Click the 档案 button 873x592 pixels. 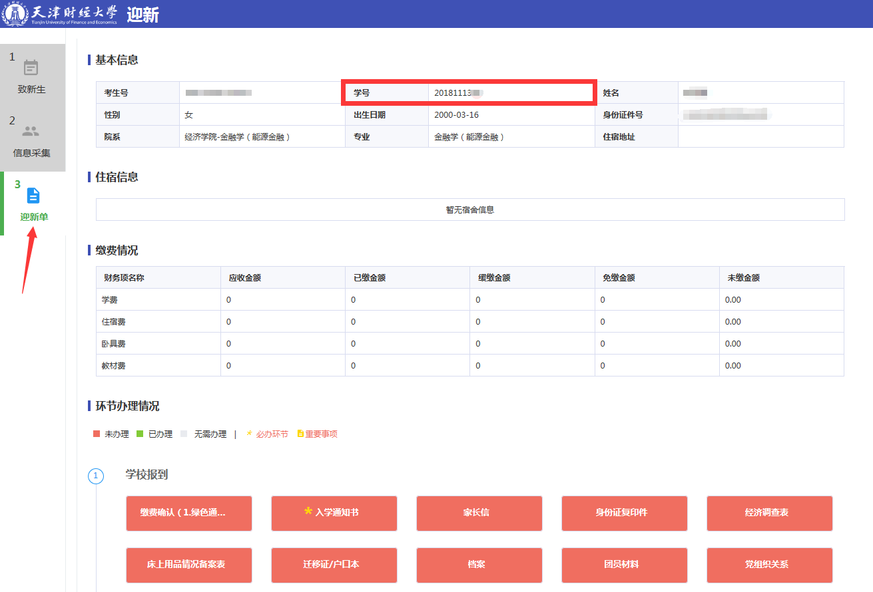click(x=479, y=565)
